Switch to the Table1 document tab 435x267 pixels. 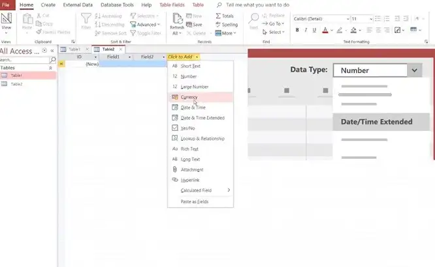click(74, 49)
